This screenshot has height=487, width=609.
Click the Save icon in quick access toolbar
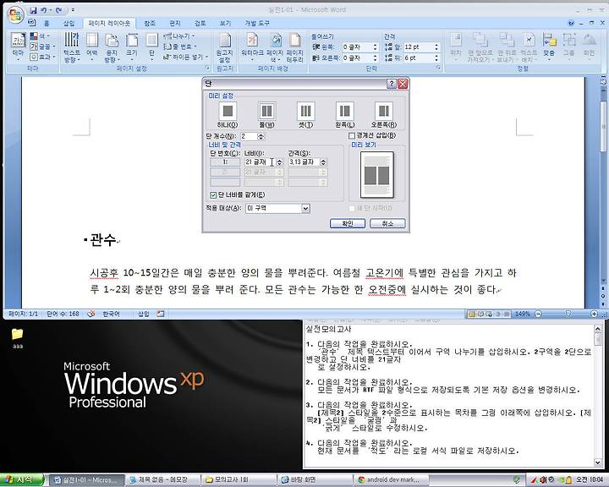tap(34, 10)
